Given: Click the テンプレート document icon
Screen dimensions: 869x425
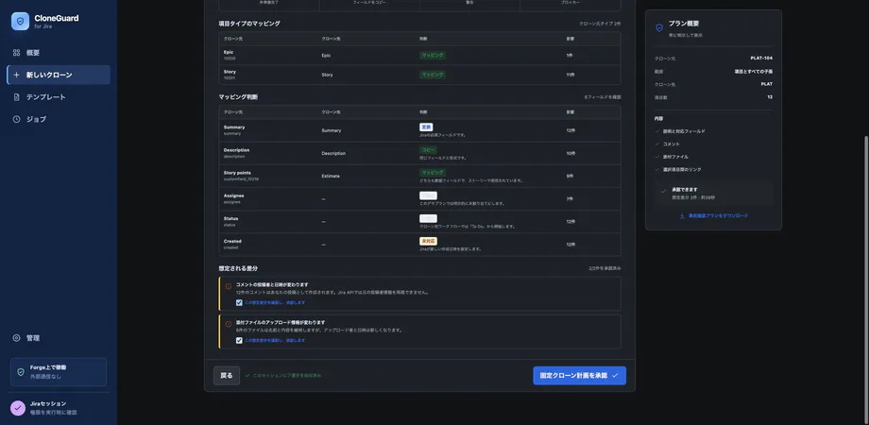Looking at the screenshot, I should [17, 97].
